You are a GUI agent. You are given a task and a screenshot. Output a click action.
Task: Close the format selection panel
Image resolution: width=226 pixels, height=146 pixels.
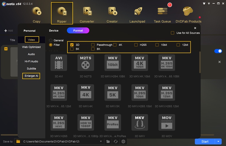(195, 28)
